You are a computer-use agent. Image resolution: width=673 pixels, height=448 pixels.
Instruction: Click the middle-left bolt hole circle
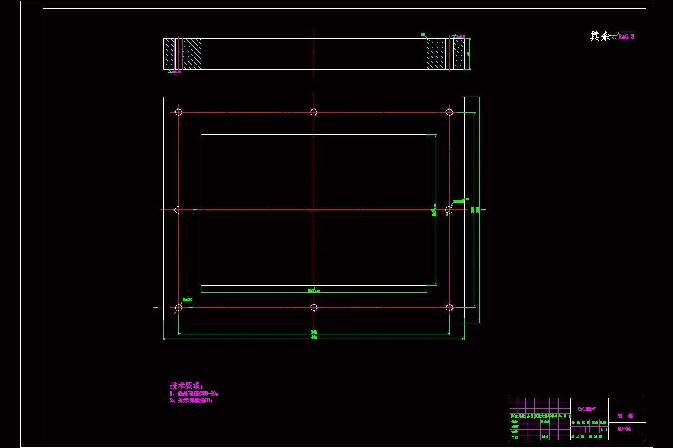coord(178,210)
